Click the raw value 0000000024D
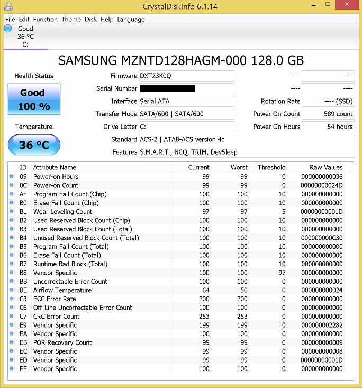This screenshot has width=362, height=388. click(322, 185)
